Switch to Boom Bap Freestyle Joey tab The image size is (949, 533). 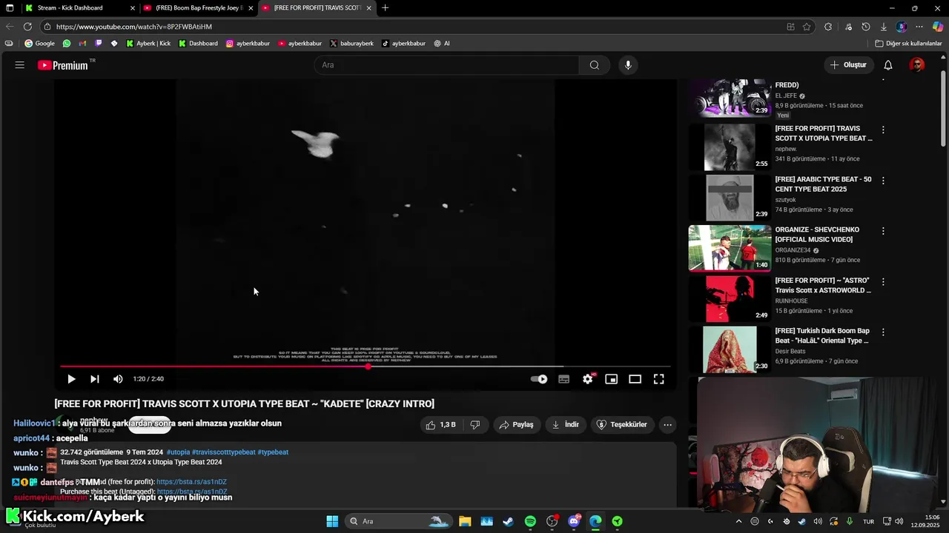(x=199, y=8)
